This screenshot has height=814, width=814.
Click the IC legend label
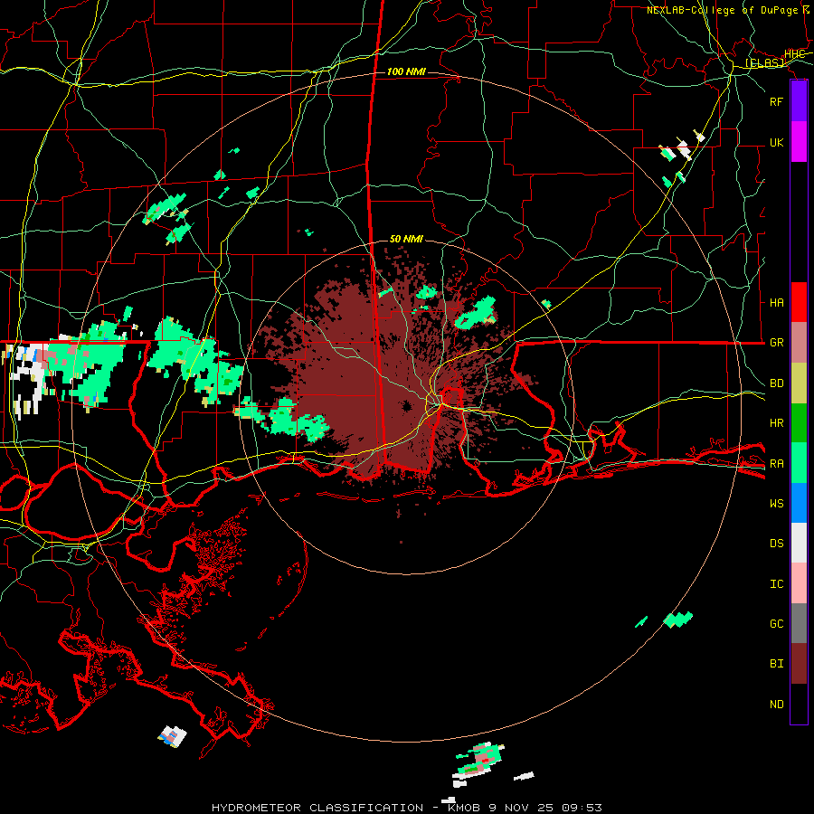point(777,584)
